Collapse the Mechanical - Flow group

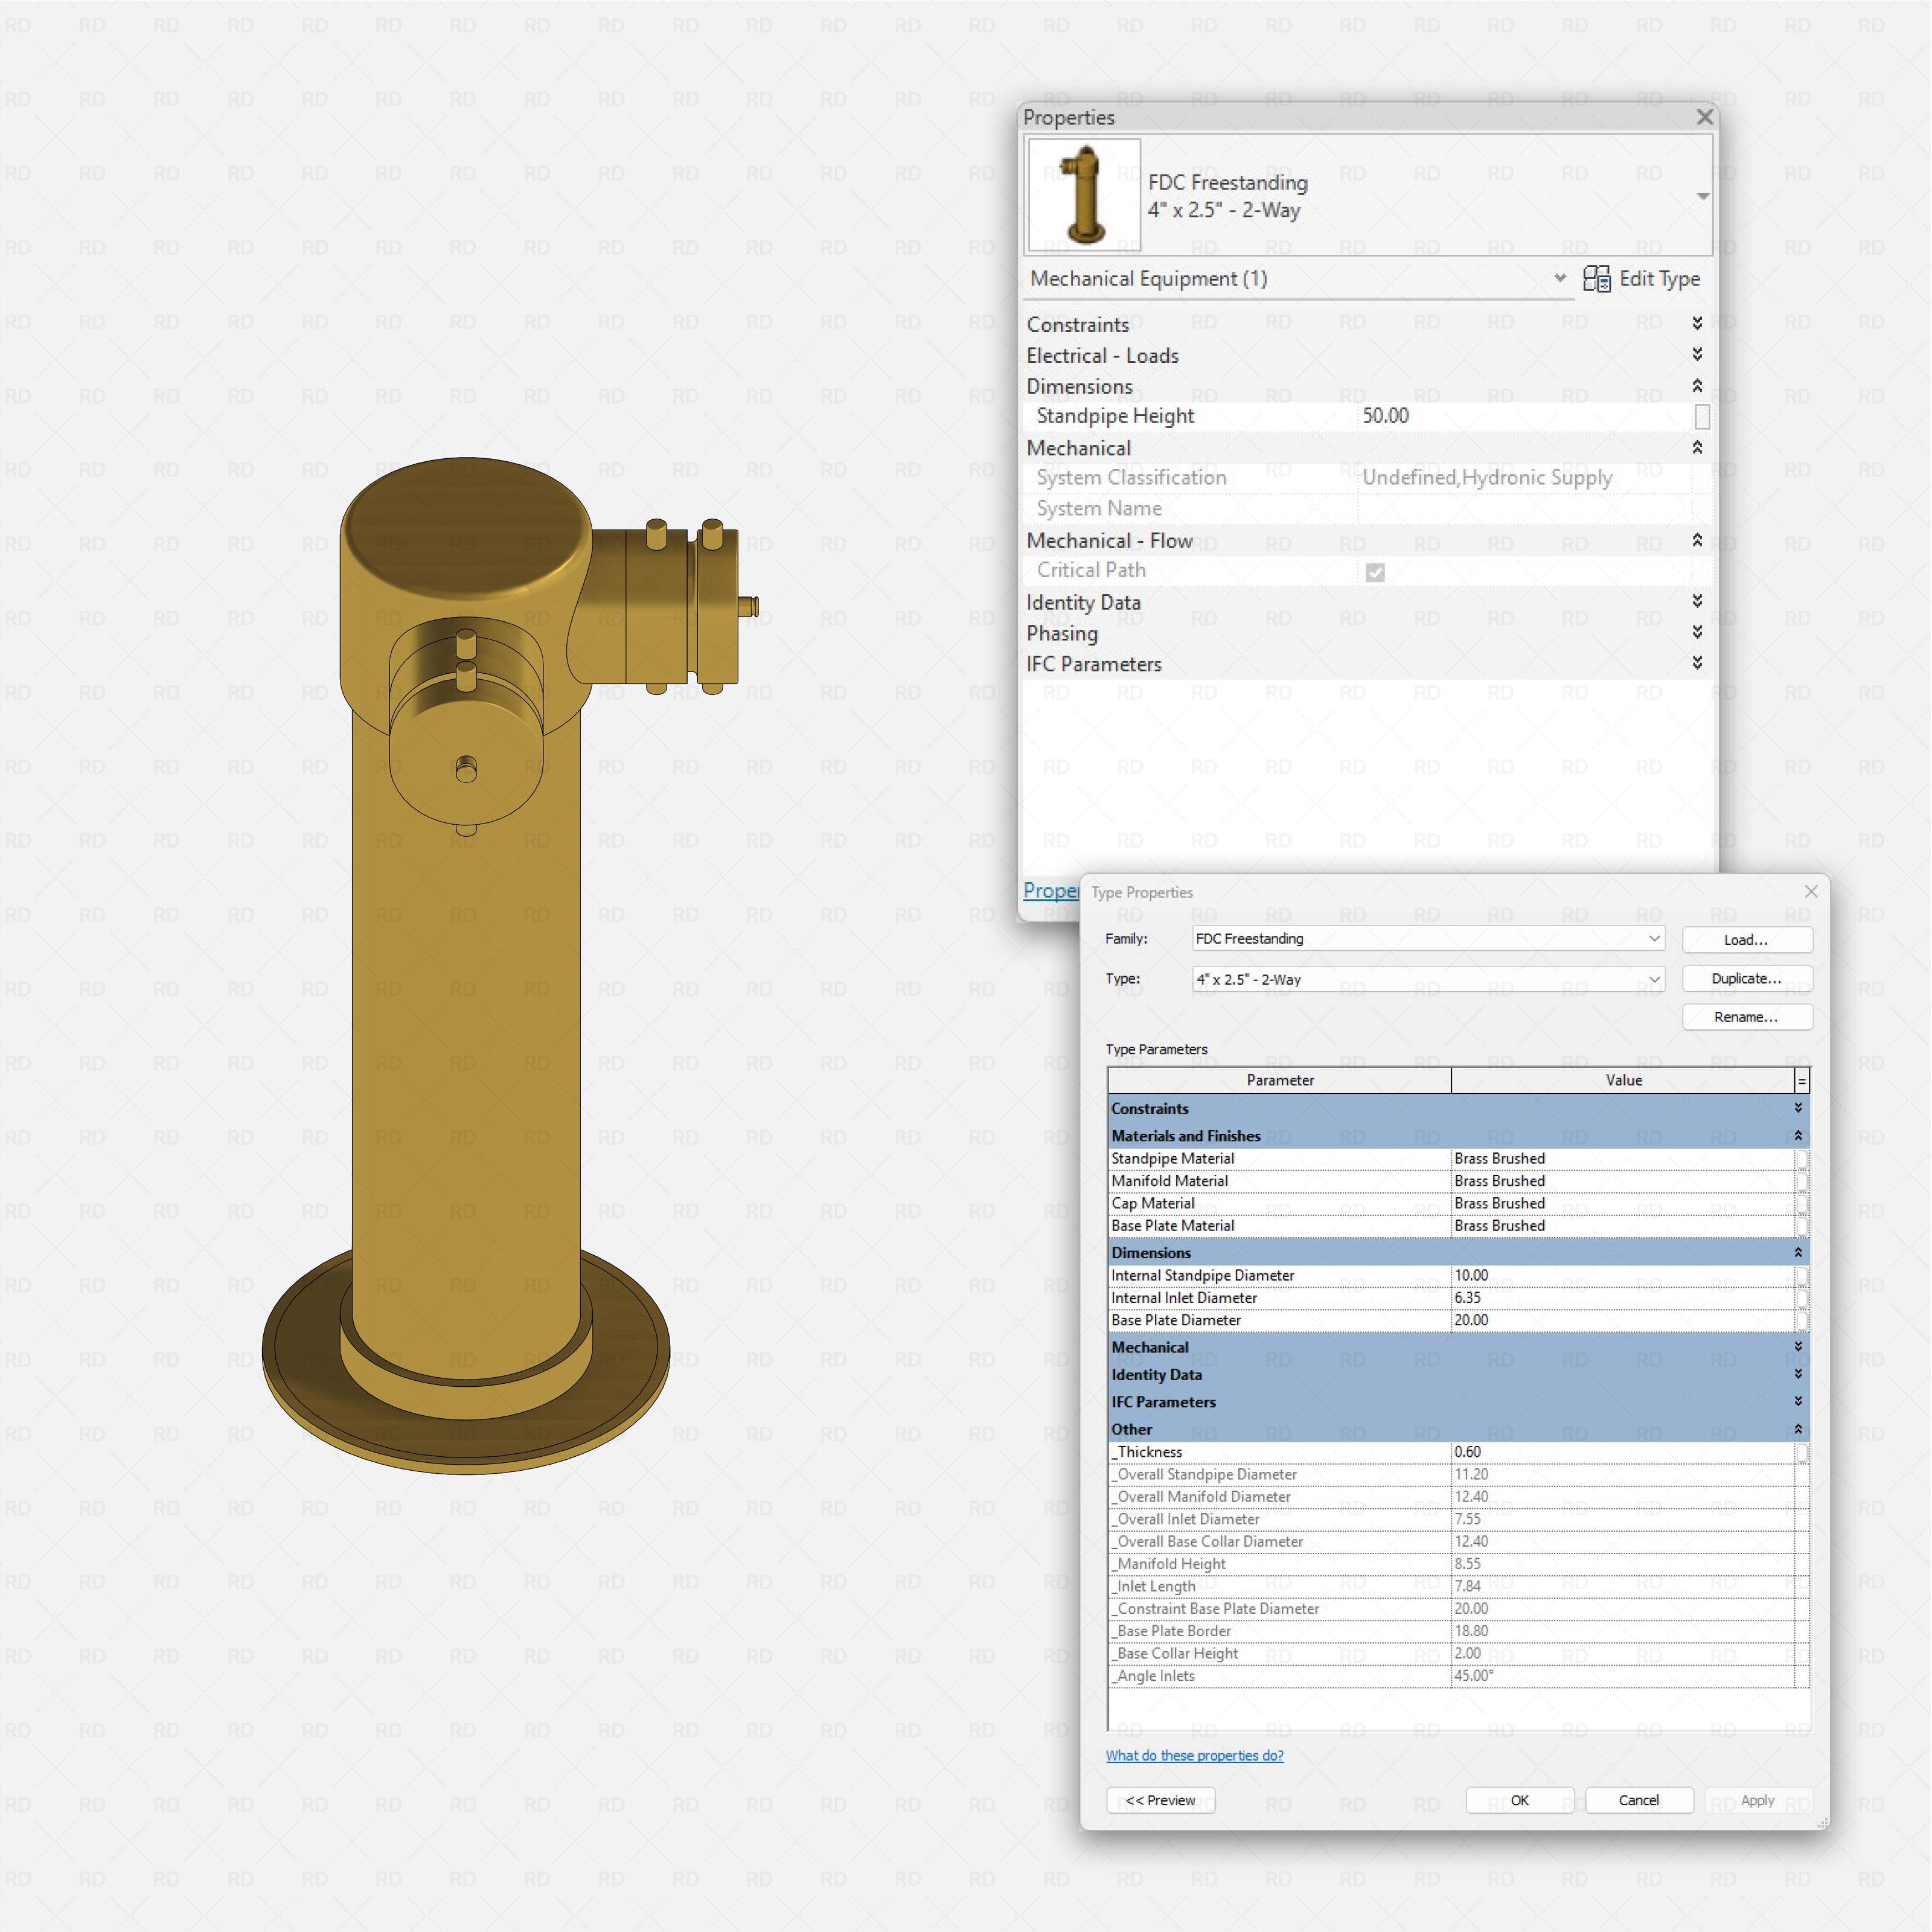pos(1697,540)
